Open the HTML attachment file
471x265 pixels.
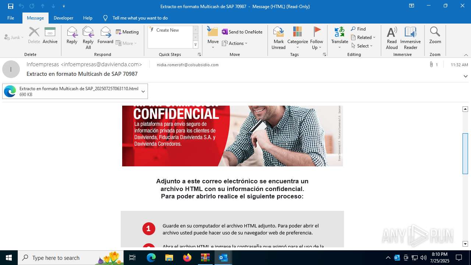(71, 91)
